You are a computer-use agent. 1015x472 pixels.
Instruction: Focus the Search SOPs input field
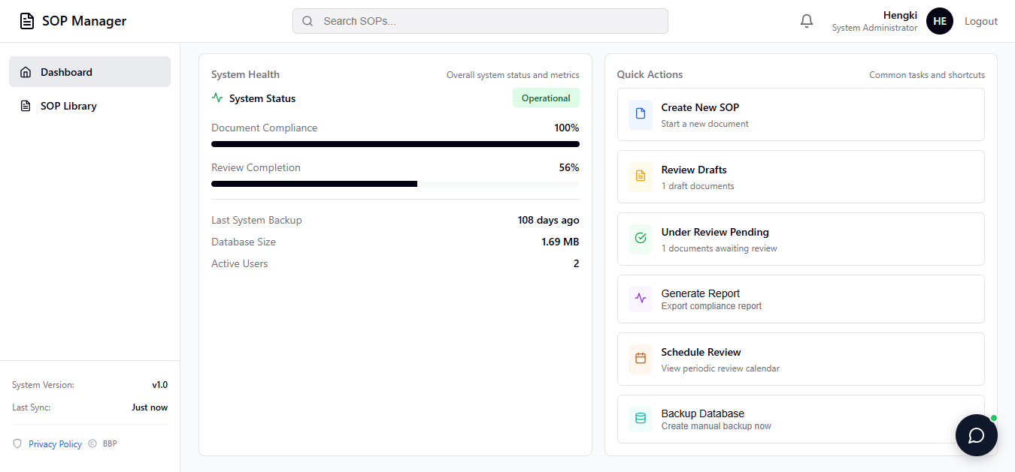480,21
